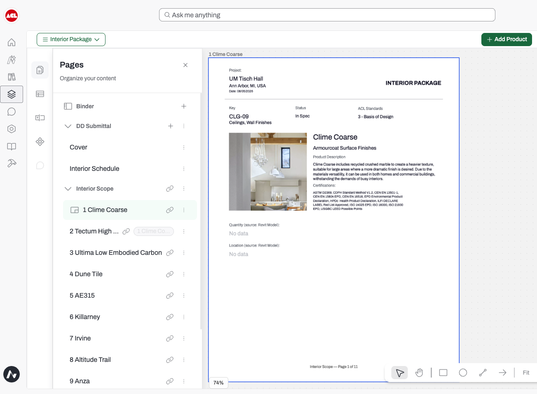This screenshot has height=394, width=537.
Task: Click the Ask me anything search field
Action: pos(327,15)
